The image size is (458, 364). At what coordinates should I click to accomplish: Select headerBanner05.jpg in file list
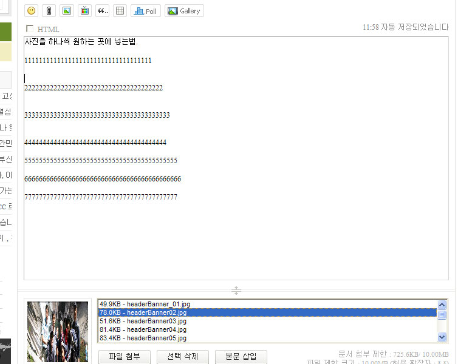point(267,338)
